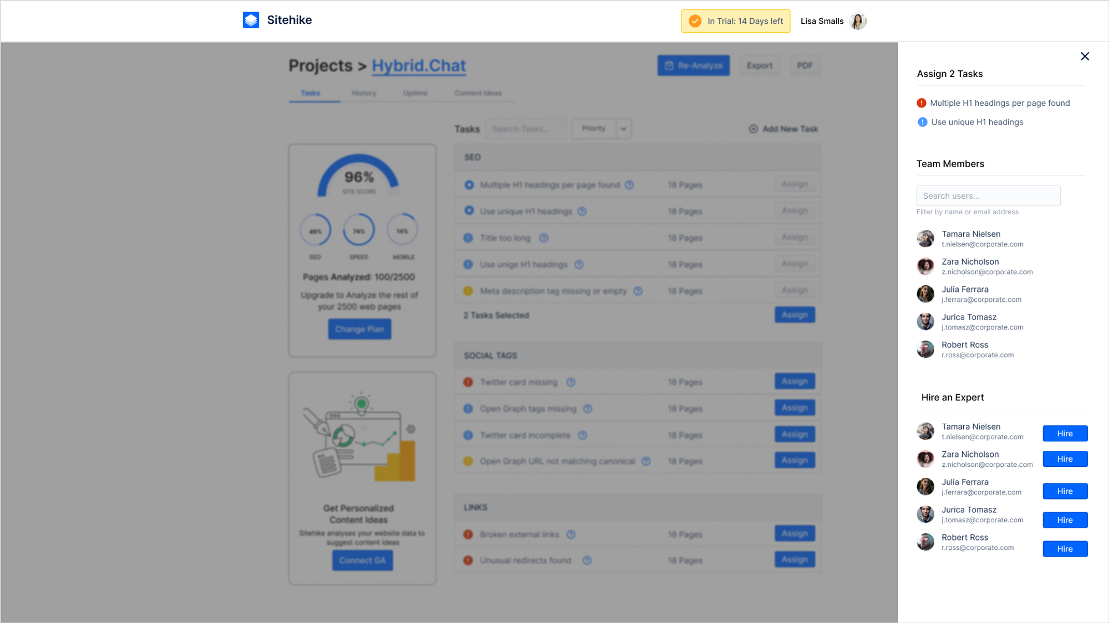Click help icon beside Twitter card missing
Screen dimensions: 1109x623
click(x=571, y=382)
